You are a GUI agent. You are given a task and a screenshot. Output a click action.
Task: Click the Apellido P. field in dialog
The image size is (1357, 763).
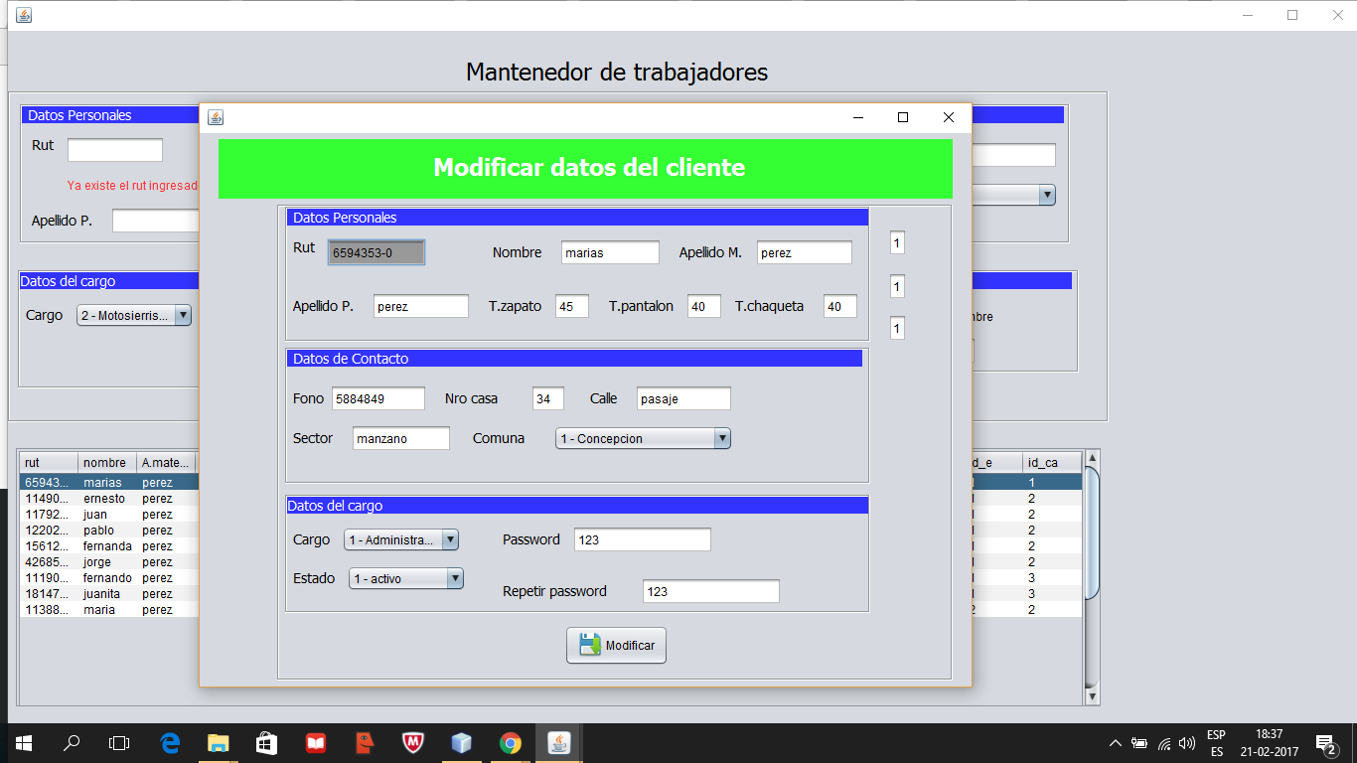pyautogui.click(x=421, y=306)
